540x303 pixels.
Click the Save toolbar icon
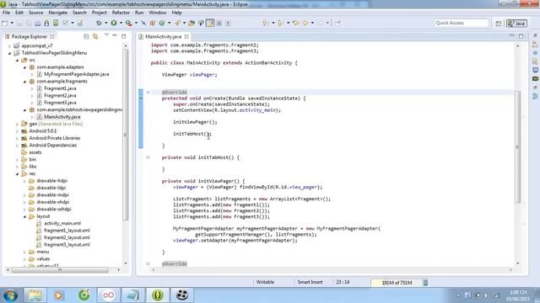[19, 23]
